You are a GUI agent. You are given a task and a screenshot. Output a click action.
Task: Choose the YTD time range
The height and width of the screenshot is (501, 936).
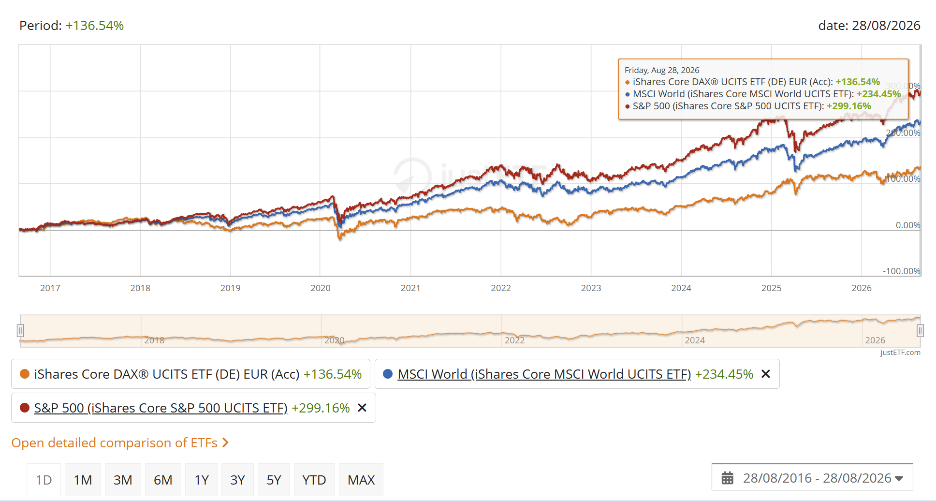[x=314, y=480]
